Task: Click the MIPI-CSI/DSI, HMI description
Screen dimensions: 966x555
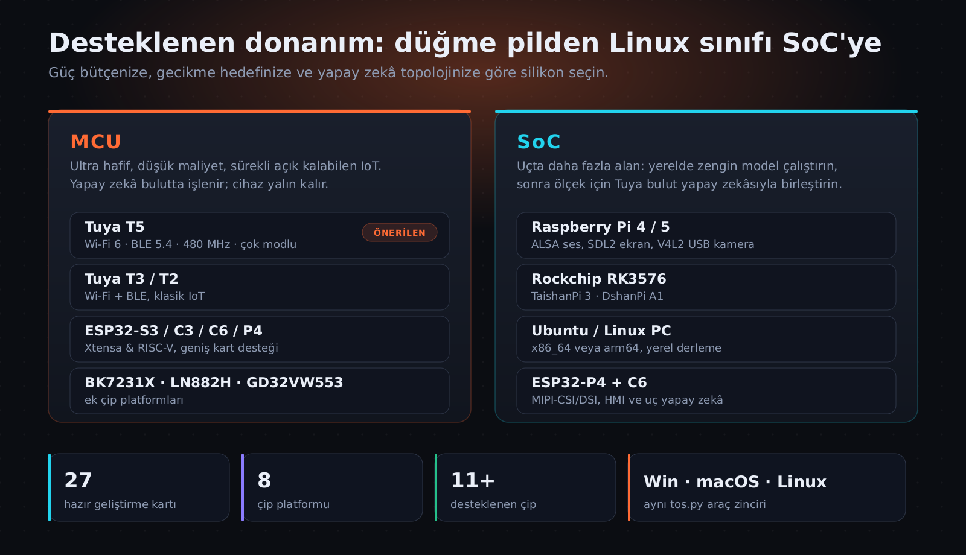Action: point(627,400)
